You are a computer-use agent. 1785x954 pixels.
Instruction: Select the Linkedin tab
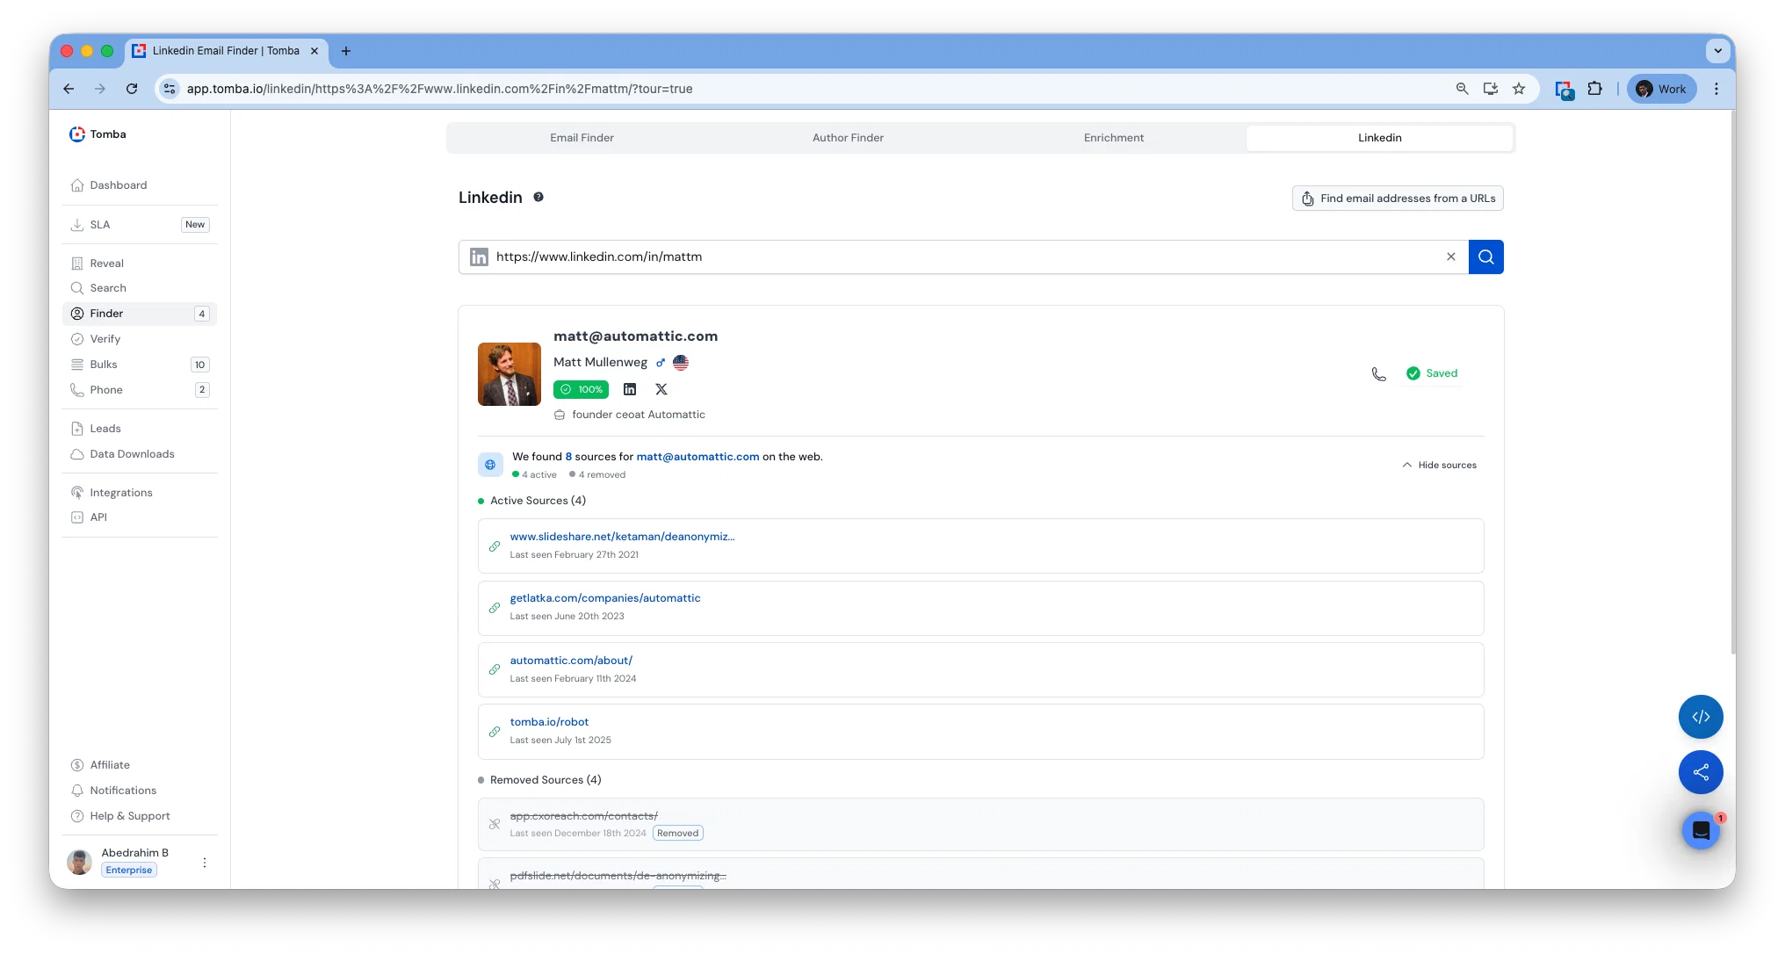[1379, 138]
